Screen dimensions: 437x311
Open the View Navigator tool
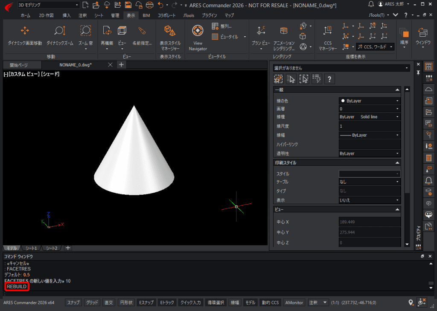click(x=198, y=38)
